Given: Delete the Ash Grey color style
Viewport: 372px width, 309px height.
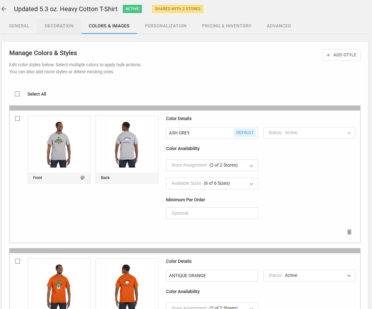Looking at the screenshot, I should pos(349,232).
